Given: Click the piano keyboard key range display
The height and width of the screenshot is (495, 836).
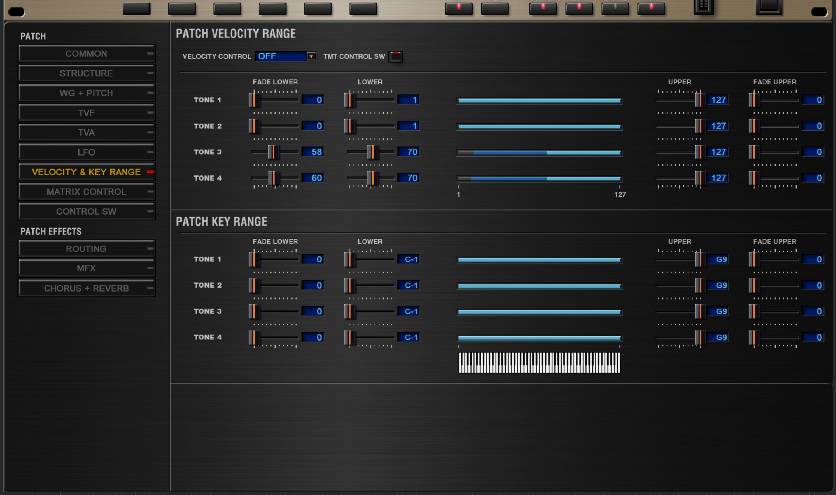Looking at the screenshot, I should [x=539, y=363].
